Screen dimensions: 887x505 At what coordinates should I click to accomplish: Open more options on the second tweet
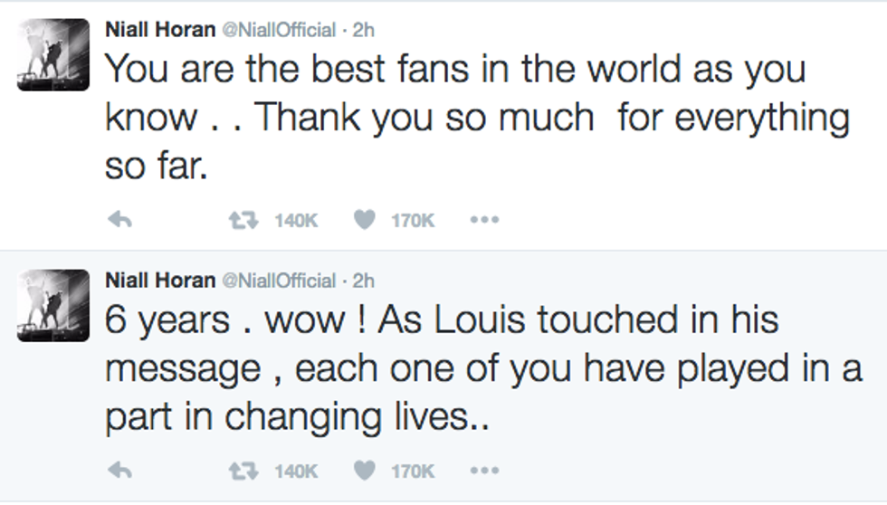(484, 471)
